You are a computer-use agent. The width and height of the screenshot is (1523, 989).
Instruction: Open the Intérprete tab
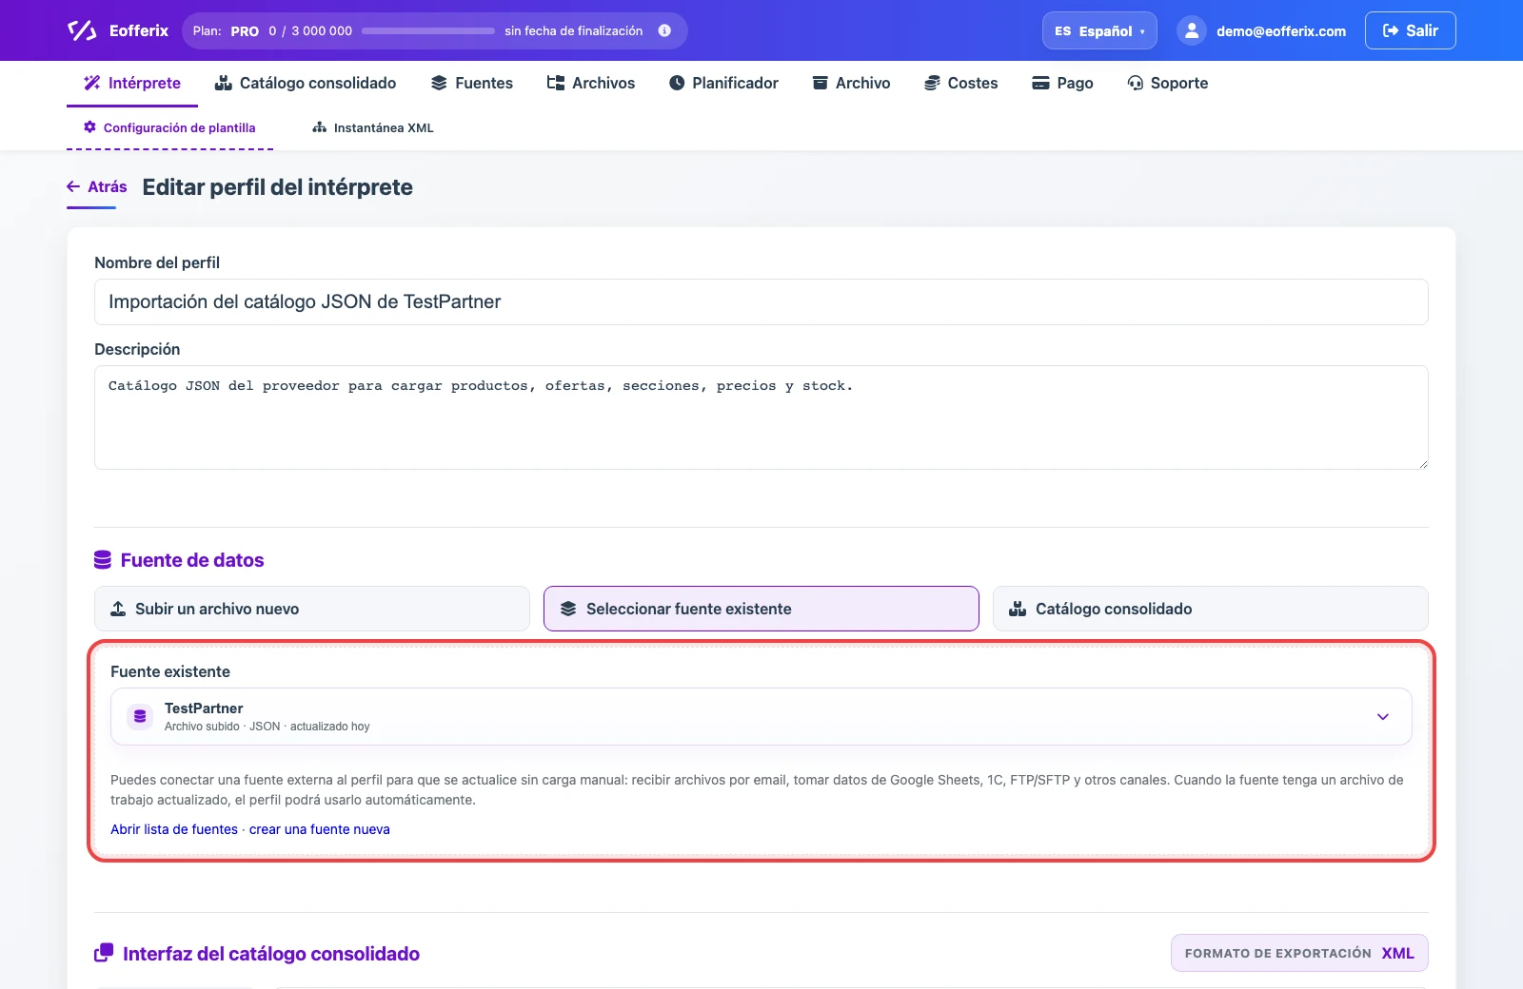tap(132, 83)
